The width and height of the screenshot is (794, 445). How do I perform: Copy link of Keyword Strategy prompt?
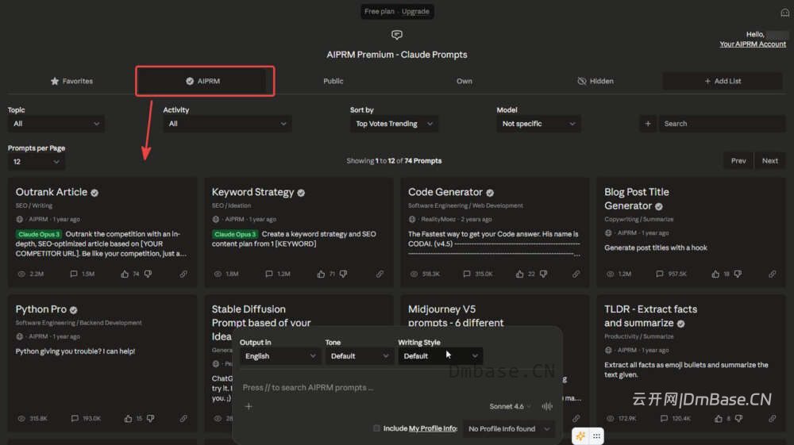(x=380, y=274)
